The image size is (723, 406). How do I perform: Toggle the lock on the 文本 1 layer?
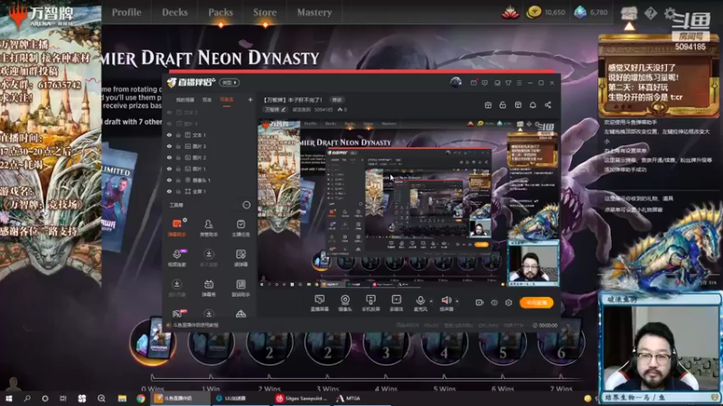click(178, 134)
